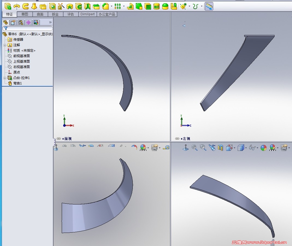Click Edit Appearance in lower-right viewport
292x246 pixels.
(264, 148)
